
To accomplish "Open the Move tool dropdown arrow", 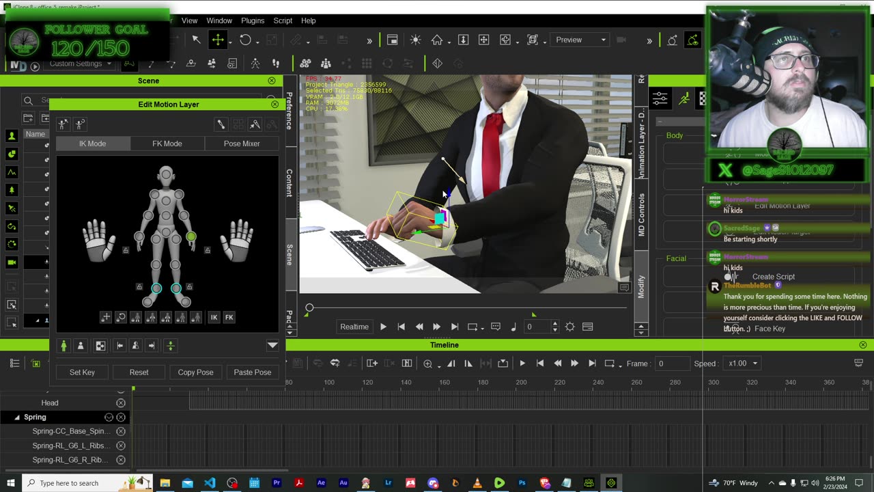I will (230, 41).
